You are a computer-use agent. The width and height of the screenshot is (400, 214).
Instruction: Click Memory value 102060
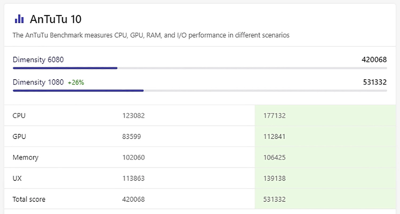tap(134, 157)
